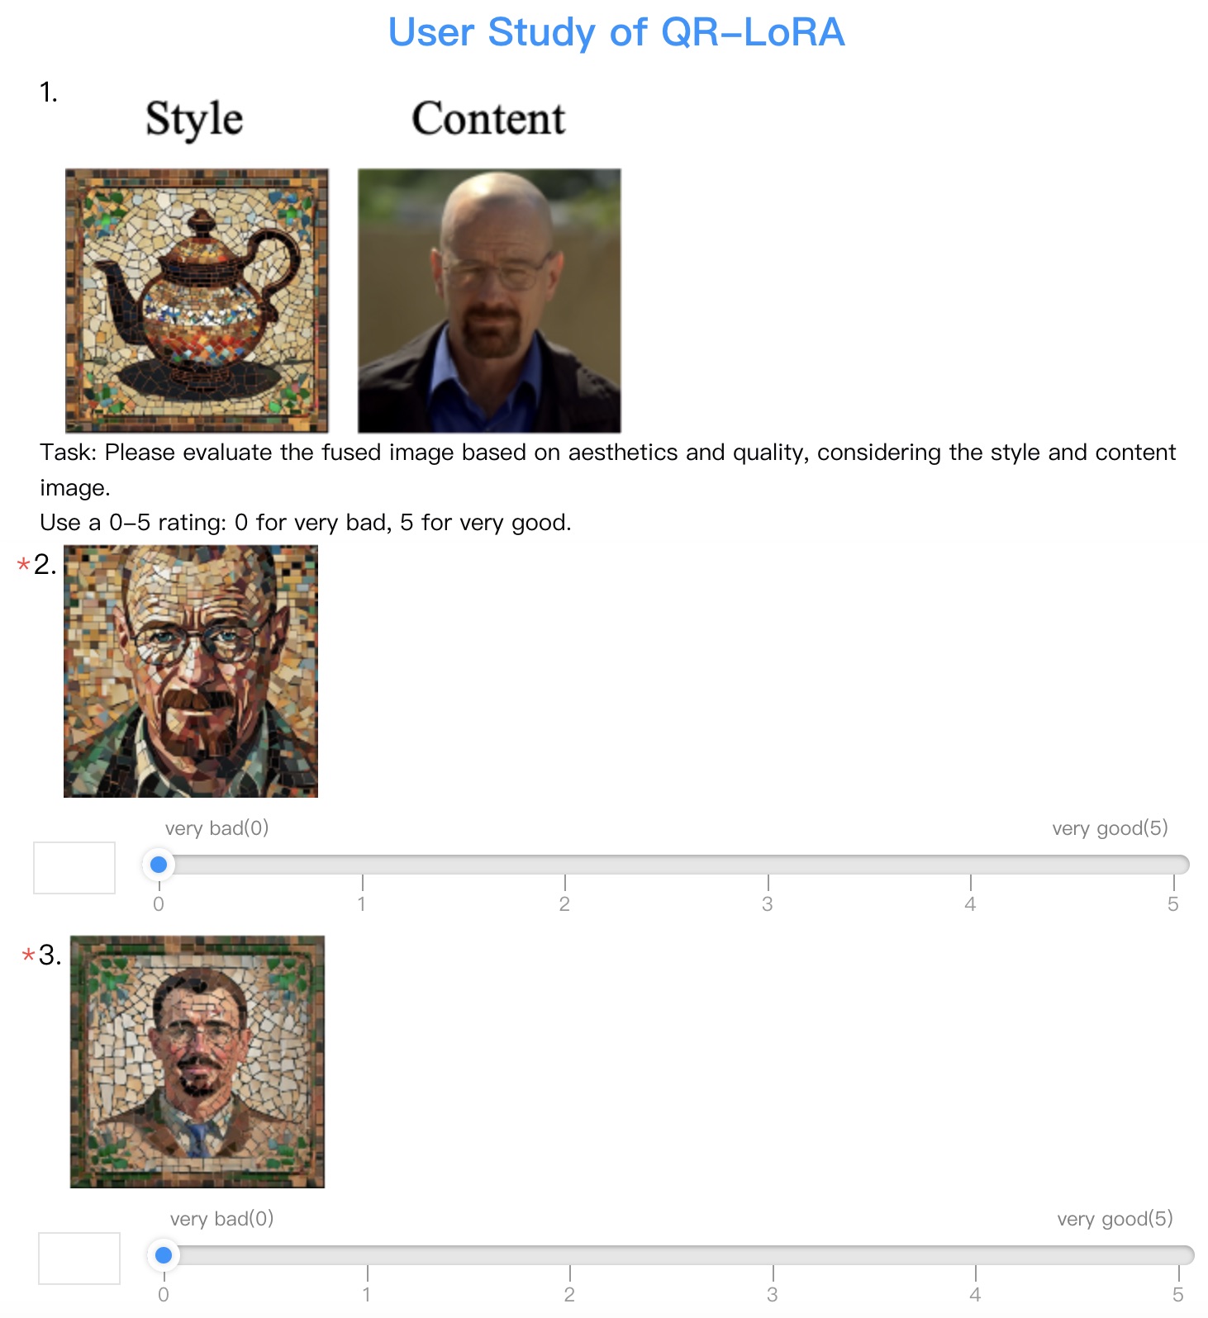The height and width of the screenshot is (1318, 1208).
Task: Click question 3 slider handle at 0
Action: click(x=164, y=1255)
